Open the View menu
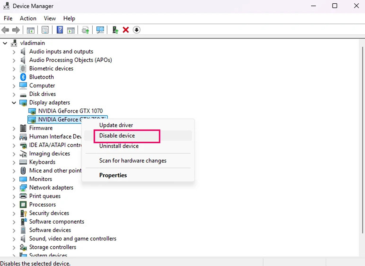Image resolution: width=365 pixels, height=266 pixels. point(50,18)
